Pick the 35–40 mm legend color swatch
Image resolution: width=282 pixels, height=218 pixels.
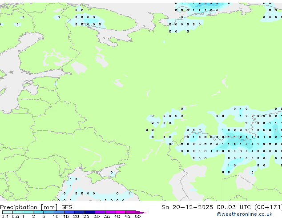pyautogui.click(x=110, y=212)
